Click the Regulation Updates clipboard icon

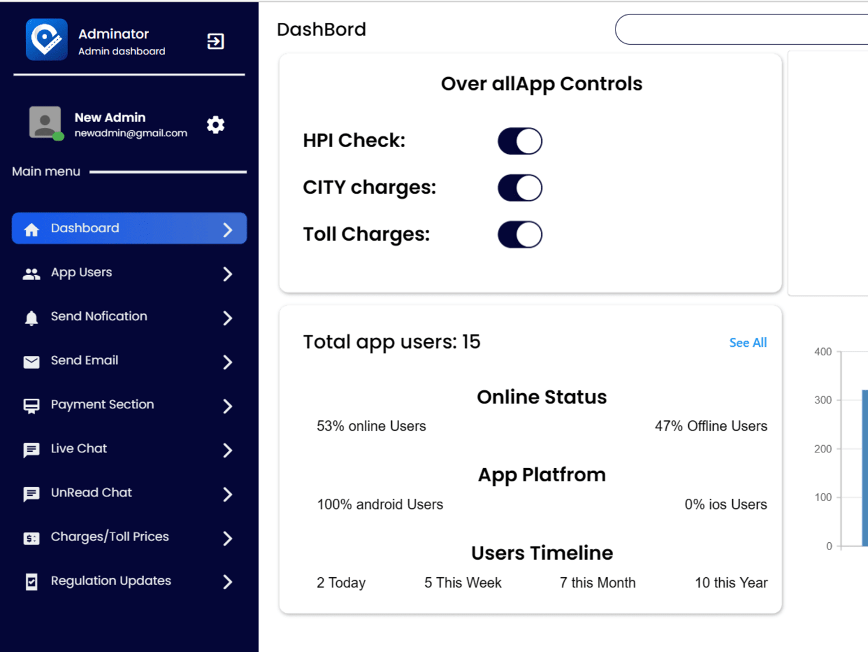click(31, 582)
